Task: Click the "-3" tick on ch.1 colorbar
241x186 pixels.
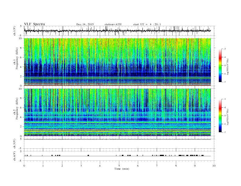Action: coord(225,49)
